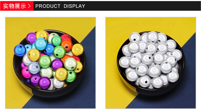Open the colorful beads product image
The height and width of the screenshot is (110, 201).
tap(50, 63)
